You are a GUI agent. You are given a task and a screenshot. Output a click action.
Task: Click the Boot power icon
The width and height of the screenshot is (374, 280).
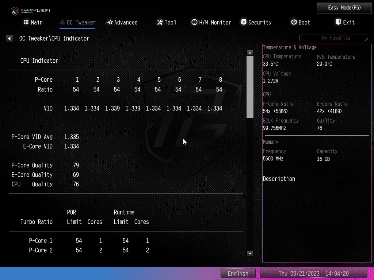[x=294, y=22]
